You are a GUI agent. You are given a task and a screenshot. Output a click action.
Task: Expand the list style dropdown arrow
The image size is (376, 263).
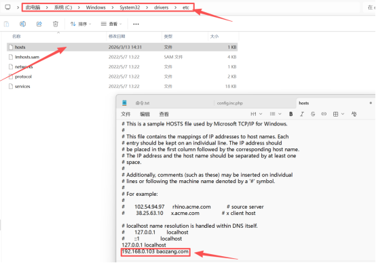point(280,114)
